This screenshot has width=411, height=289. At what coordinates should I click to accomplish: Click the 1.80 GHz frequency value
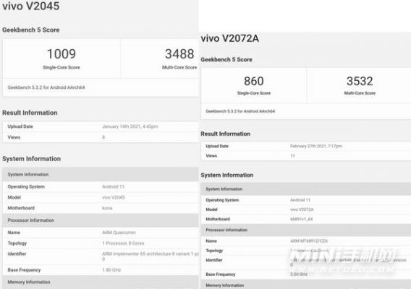[111, 270]
